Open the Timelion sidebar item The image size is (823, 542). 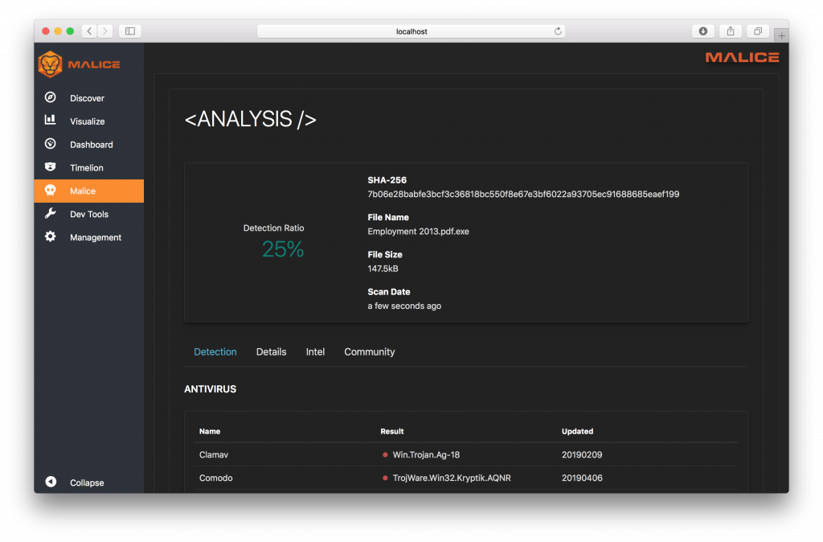pyautogui.click(x=89, y=167)
